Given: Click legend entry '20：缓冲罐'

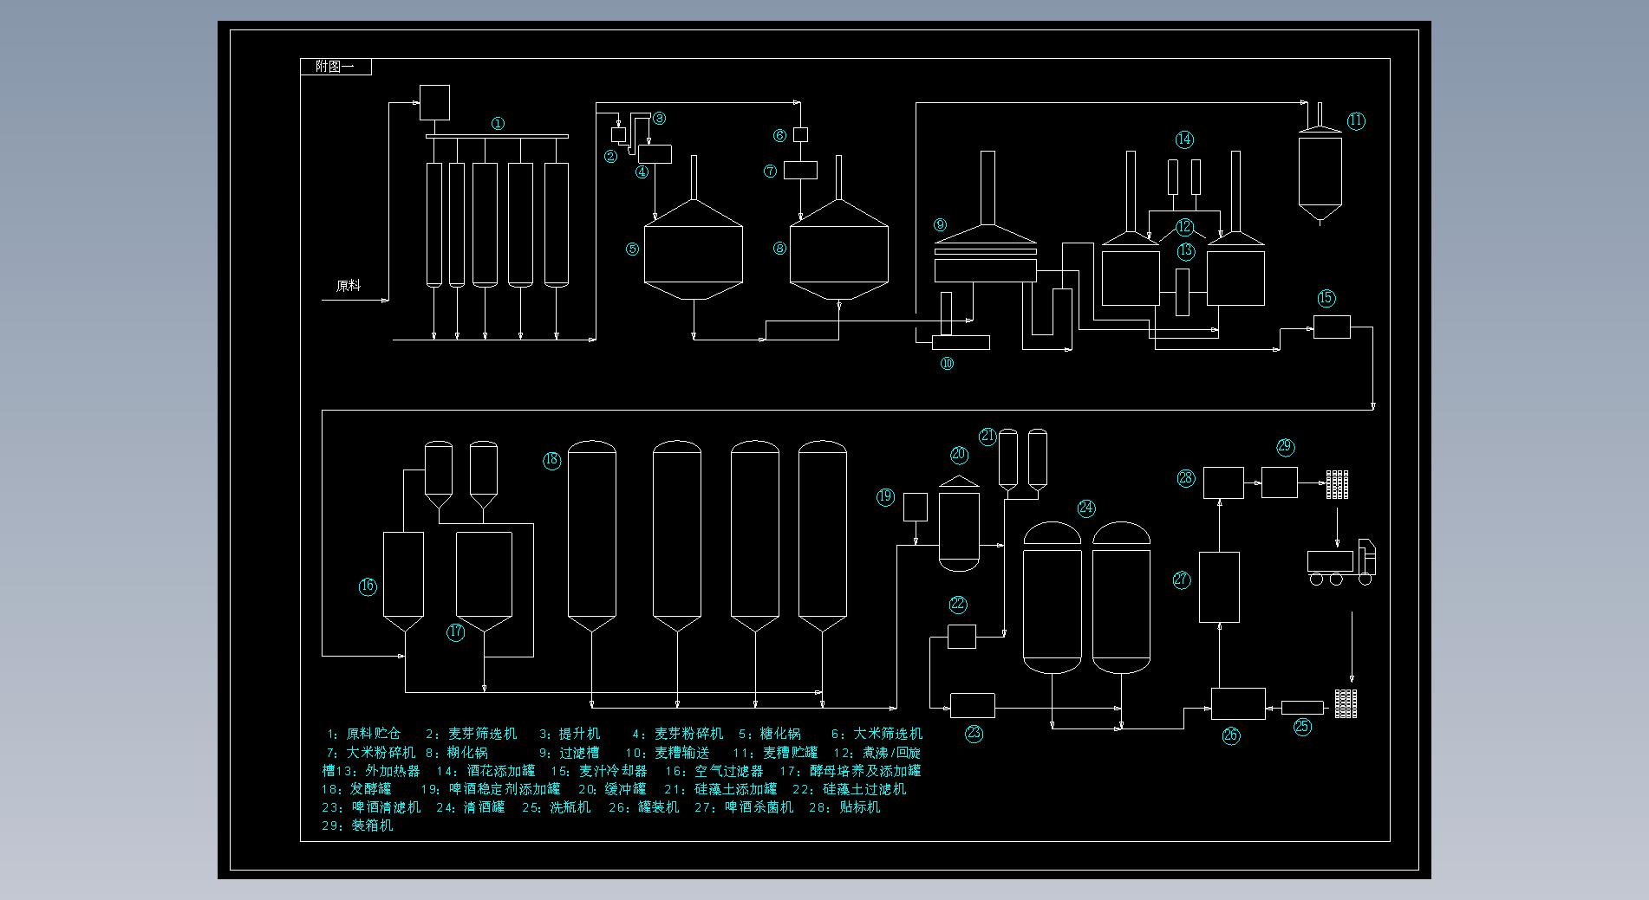Looking at the screenshot, I should pos(613,789).
